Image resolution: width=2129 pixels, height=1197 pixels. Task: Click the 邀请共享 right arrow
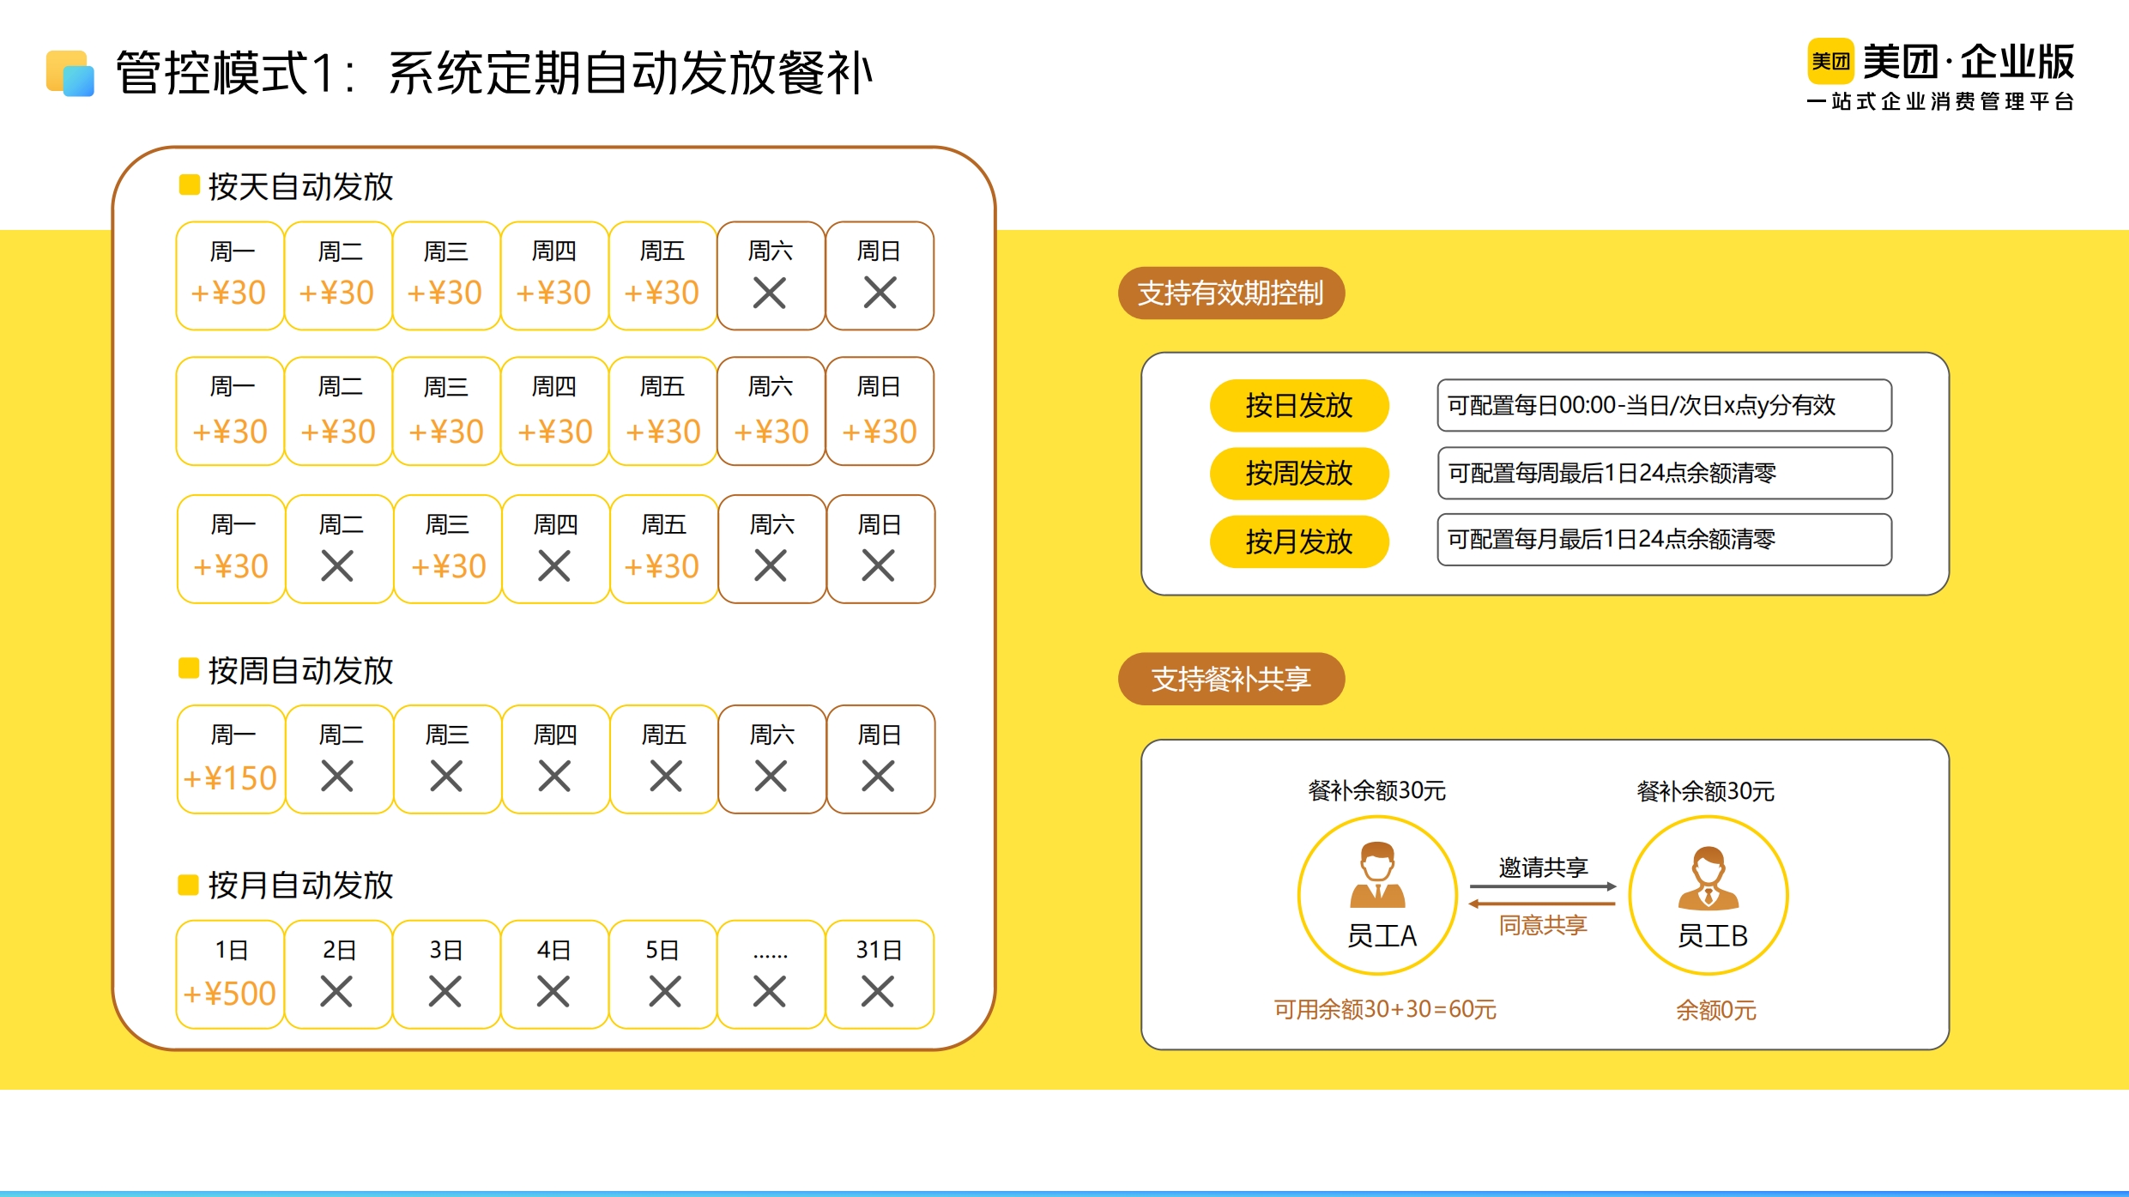pyautogui.click(x=1543, y=886)
